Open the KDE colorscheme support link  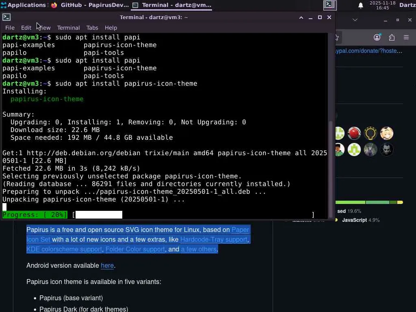64,249
